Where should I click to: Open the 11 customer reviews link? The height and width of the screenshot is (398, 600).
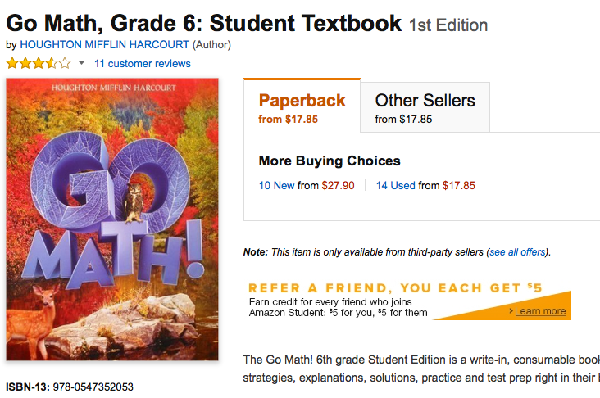point(143,64)
